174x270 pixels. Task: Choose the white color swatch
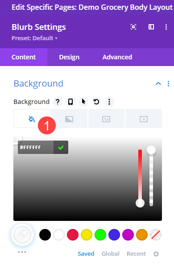point(59,235)
